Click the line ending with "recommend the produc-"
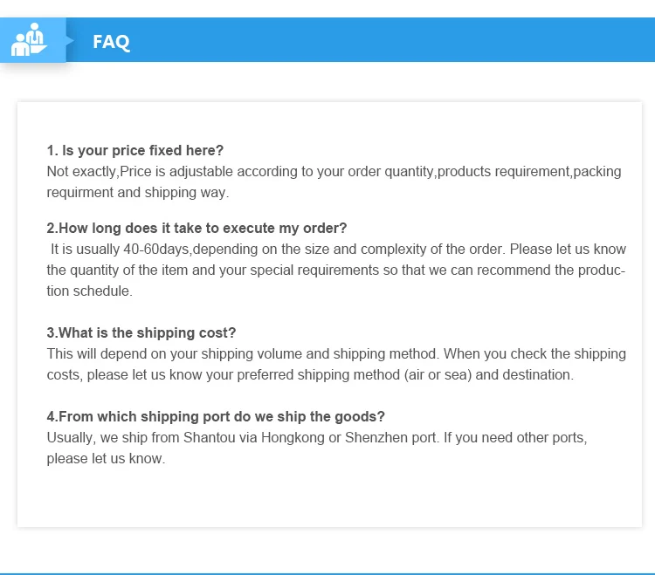 [x=336, y=270]
